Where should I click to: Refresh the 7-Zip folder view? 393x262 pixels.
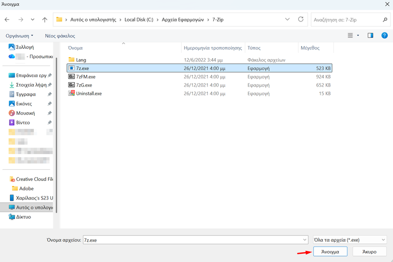click(x=301, y=19)
